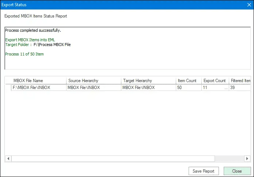Viewport: 254px width, 177px height.
Task: Select the Filtered Item value 39
Action: click(x=240, y=88)
